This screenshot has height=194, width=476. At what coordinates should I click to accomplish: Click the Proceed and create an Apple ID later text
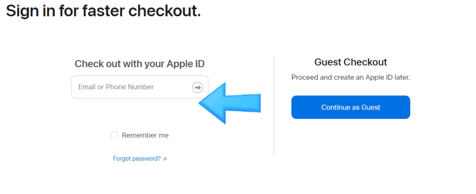(351, 78)
